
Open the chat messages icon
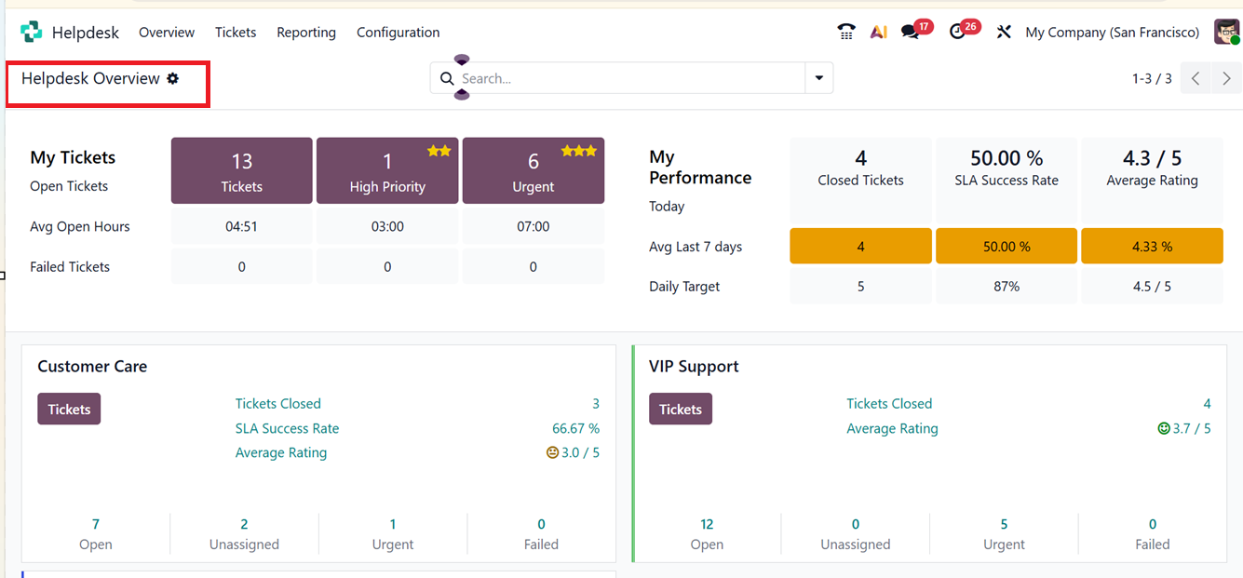(x=911, y=33)
